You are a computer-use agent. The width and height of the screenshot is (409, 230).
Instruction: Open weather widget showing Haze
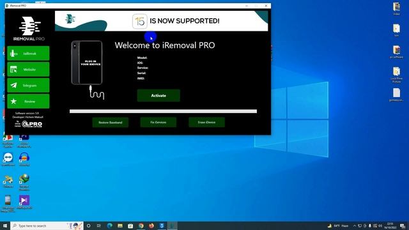tap(338, 226)
